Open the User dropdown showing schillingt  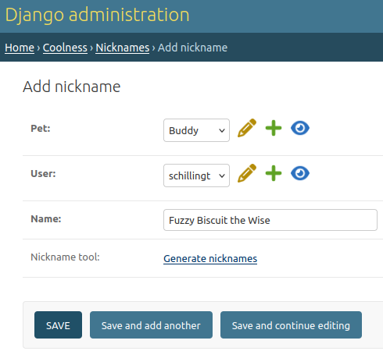196,175
